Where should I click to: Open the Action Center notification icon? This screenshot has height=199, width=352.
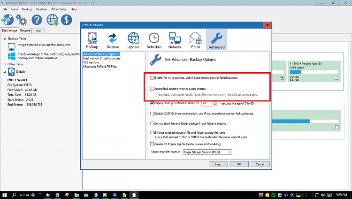coord(329,195)
